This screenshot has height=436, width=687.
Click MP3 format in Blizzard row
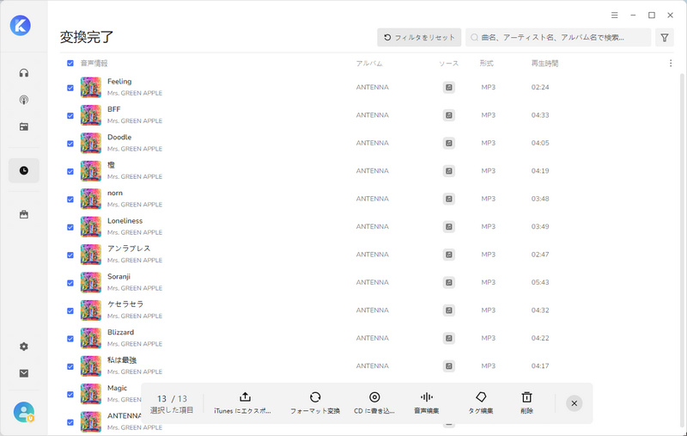(488, 338)
